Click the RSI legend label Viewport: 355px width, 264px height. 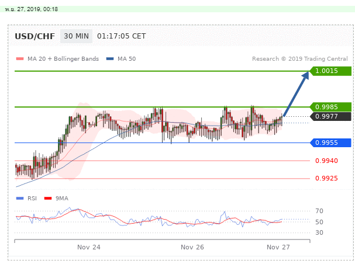coord(32,199)
